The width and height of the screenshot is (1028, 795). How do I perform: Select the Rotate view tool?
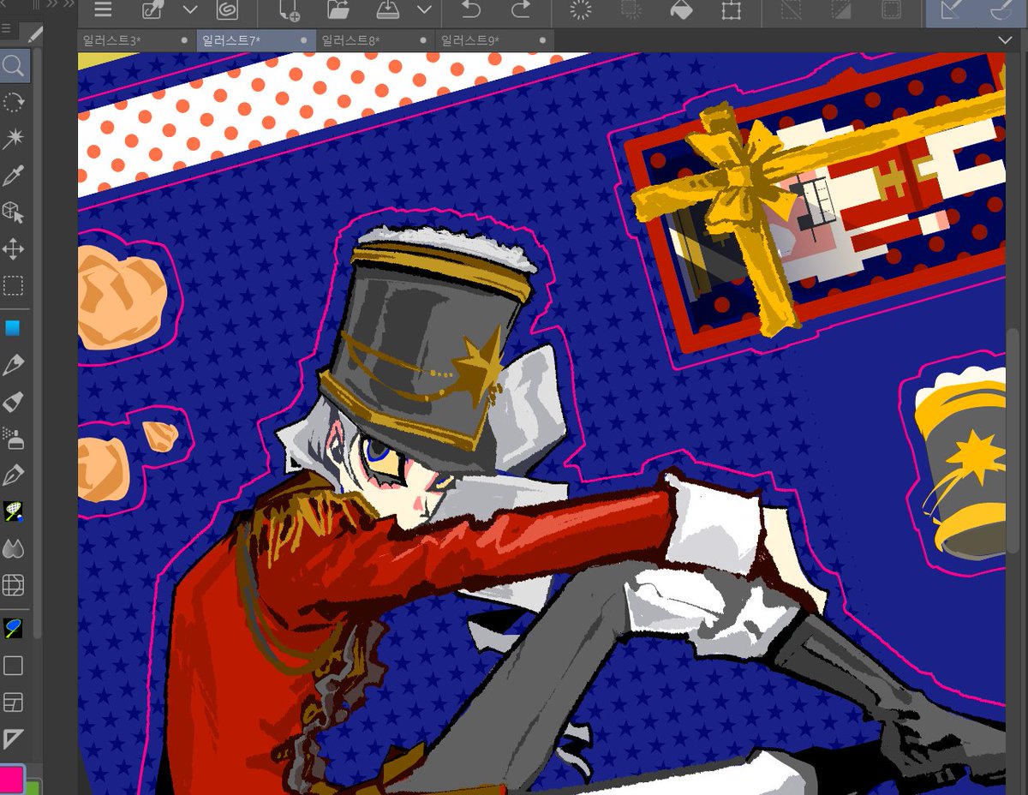[x=13, y=102]
